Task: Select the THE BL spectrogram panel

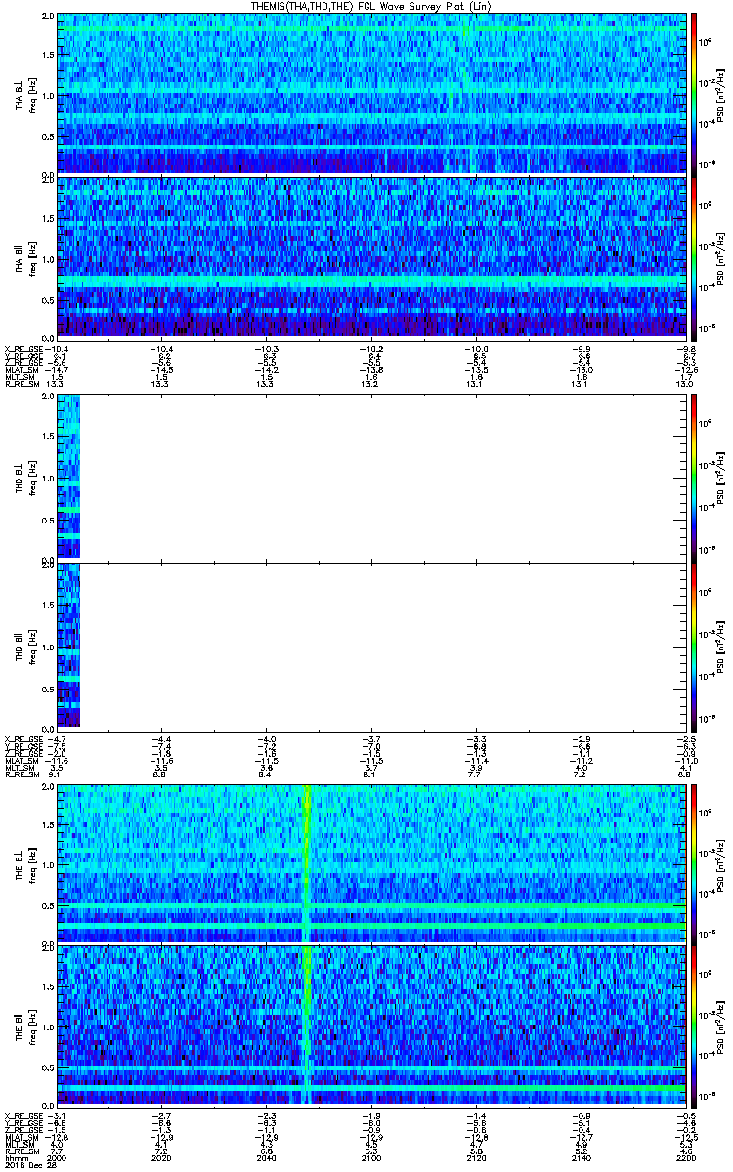Action: click(x=369, y=862)
